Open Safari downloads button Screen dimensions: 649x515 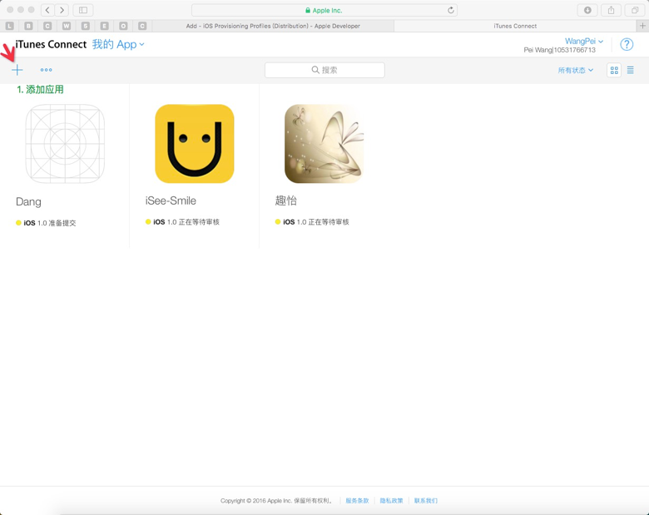[587, 10]
